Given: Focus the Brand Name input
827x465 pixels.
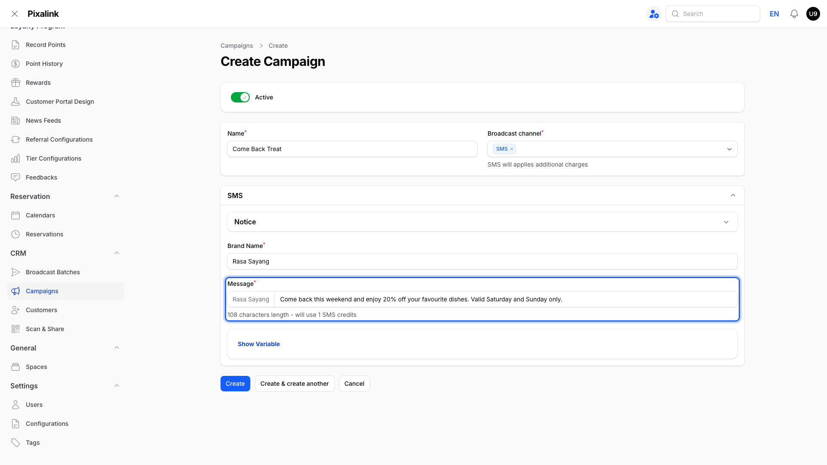Looking at the screenshot, I should pyautogui.click(x=482, y=261).
